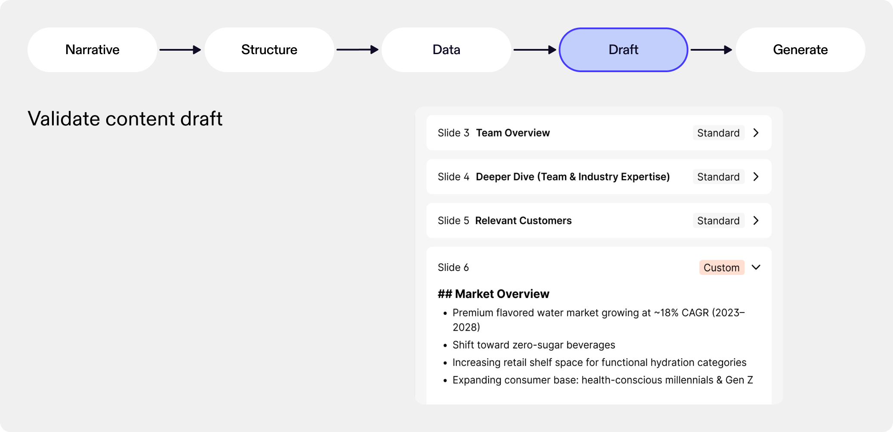Open the Relevant Customers slide row
This screenshot has width=893, height=432.
pyautogui.click(x=523, y=221)
